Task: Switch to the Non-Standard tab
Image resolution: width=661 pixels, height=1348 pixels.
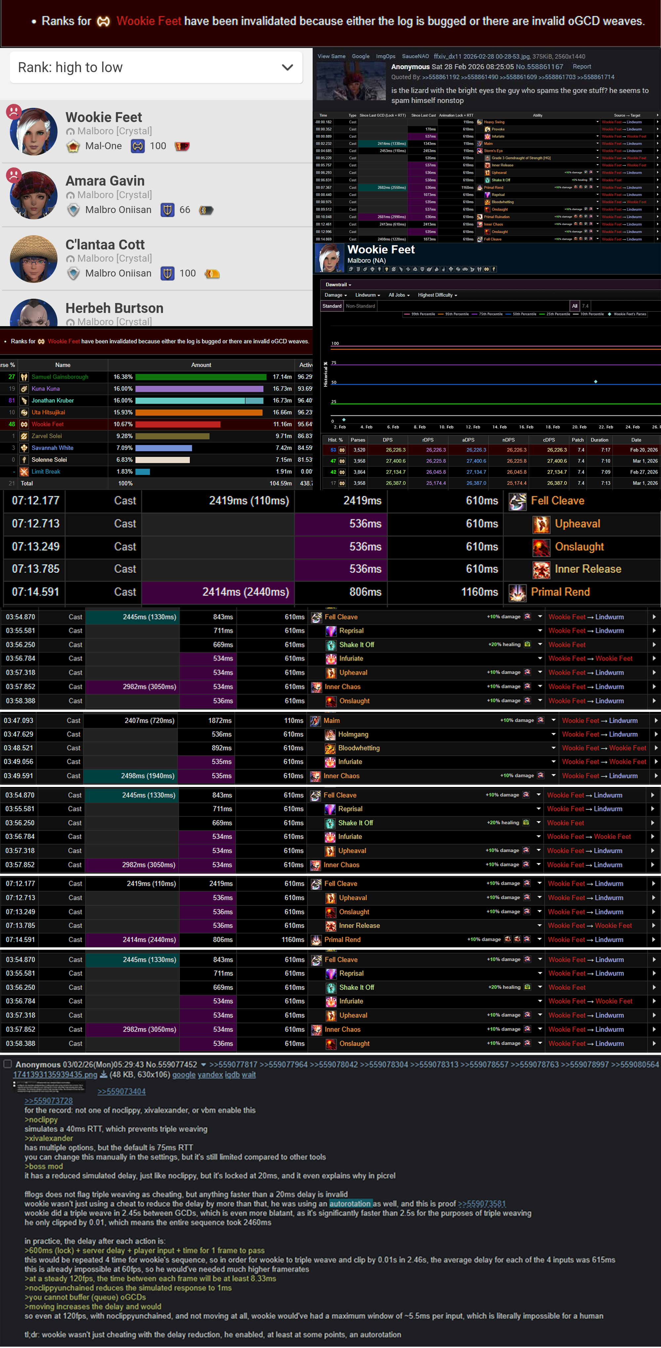Action: [360, 306]
